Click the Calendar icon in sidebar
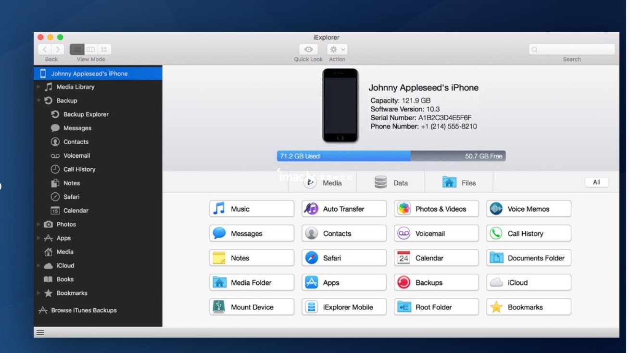This screenshot has width=630, height=353. [x=55, y=211]
